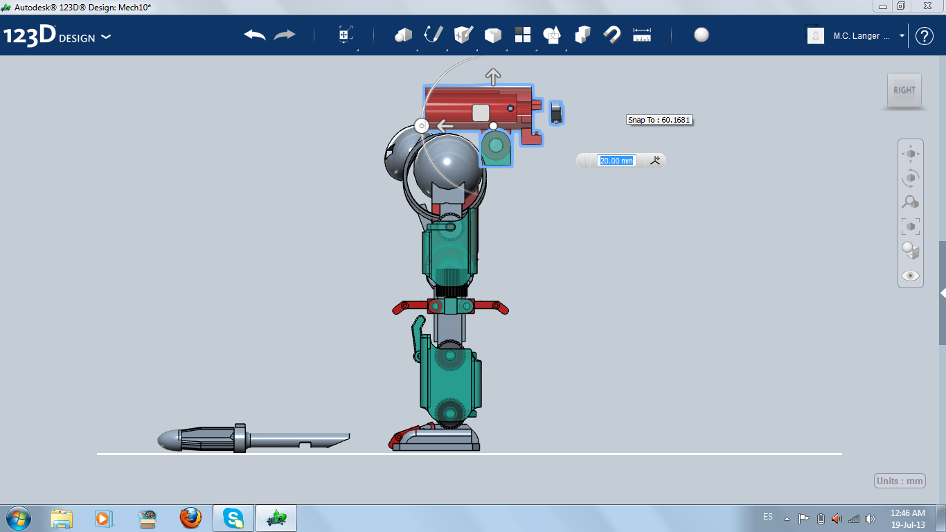Open the taskbar clock showing 12:46 AM
The width and height of the screenshot is (946, 532).
pos(908,518)
